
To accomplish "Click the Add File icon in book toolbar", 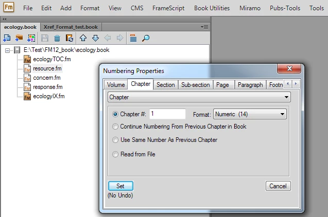I will 7,38.
